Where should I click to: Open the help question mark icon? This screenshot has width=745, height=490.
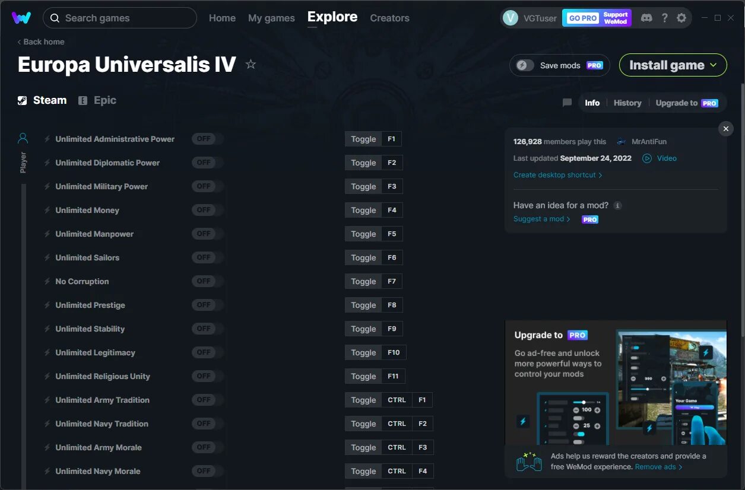coord(664,18)
